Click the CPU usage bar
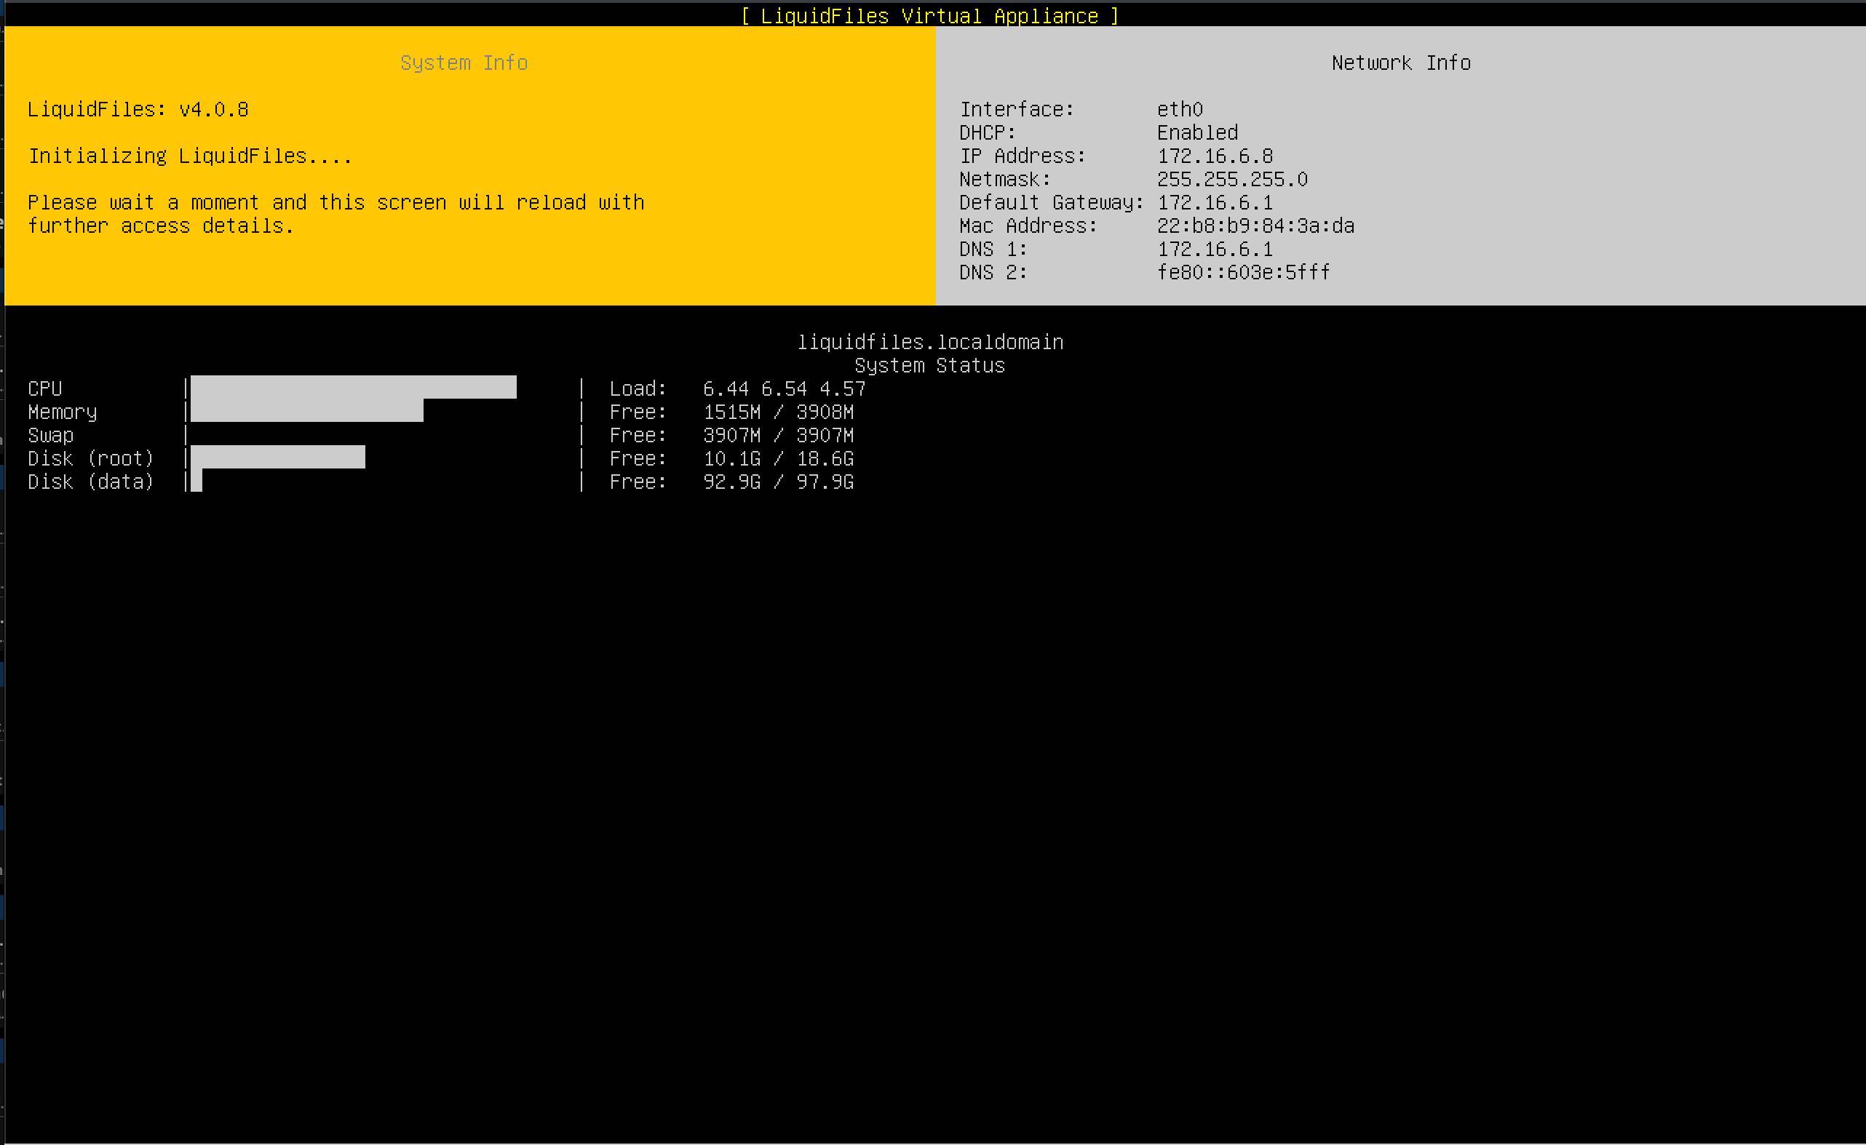 click(352, 388)
